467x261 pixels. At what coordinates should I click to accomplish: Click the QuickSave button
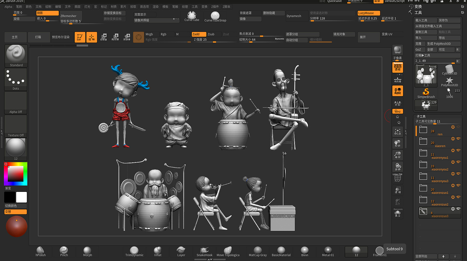tap(335, 1)
